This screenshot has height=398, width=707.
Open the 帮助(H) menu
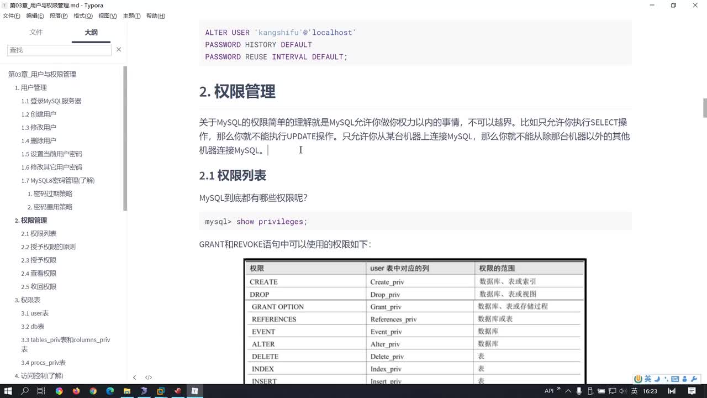point(156,15)
